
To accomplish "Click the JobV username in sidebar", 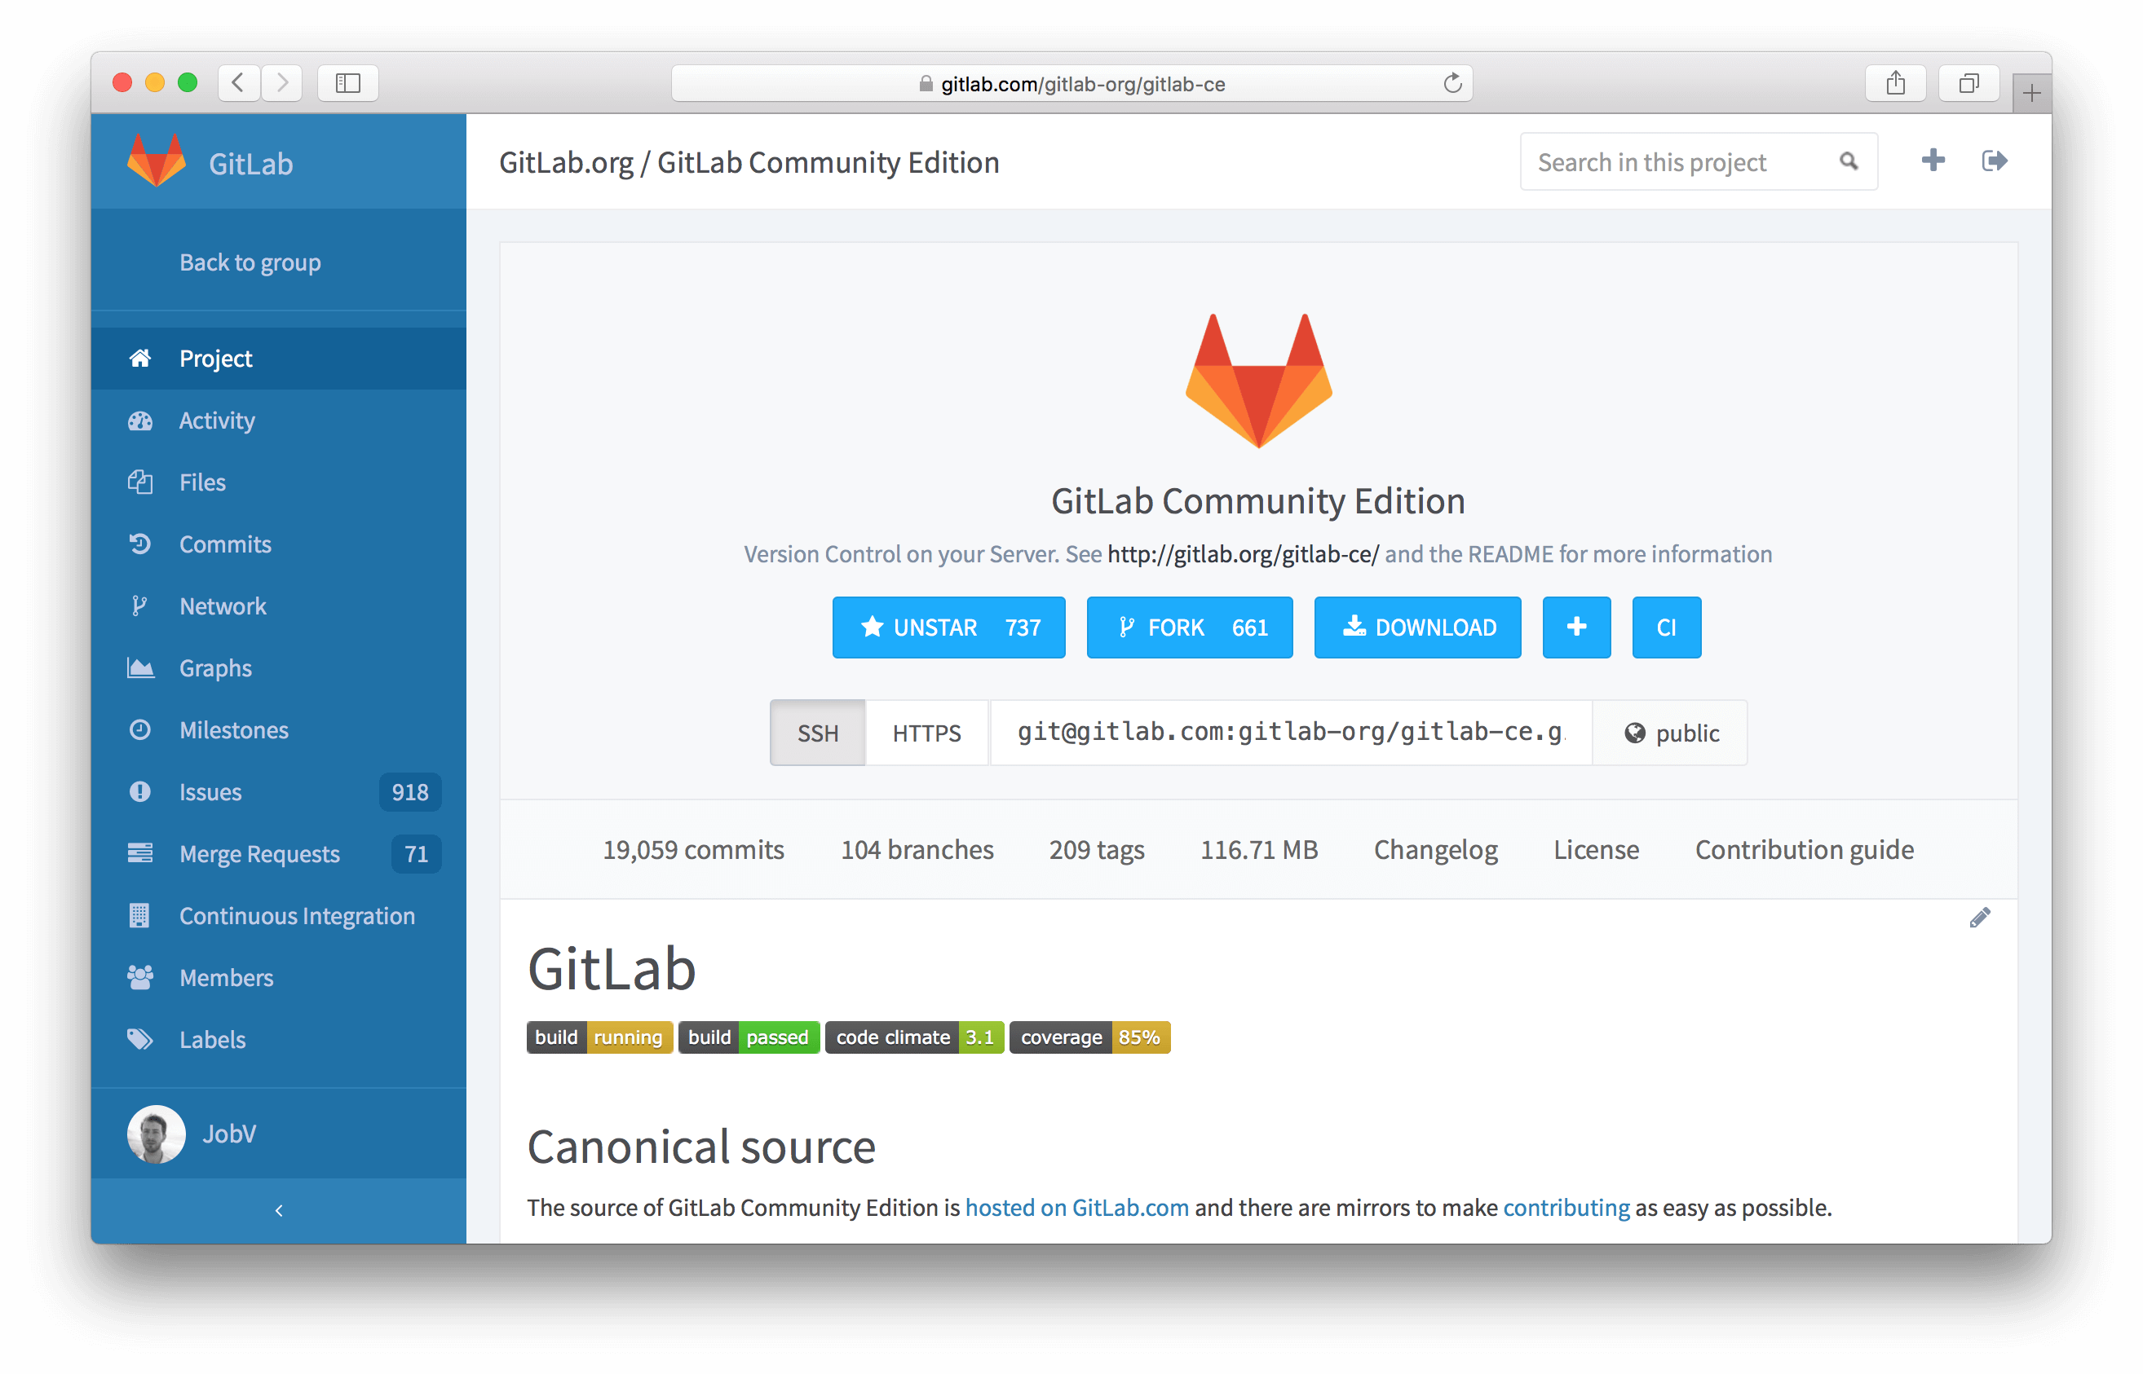I will pyautogui.click(x=229, y=1135).
